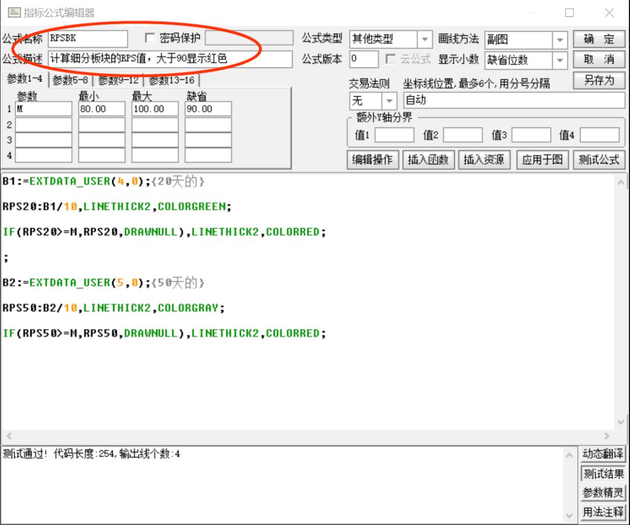Click the formula editor window title icon
The width and height of the screenshot is (630, 525).
coord(13,13)
